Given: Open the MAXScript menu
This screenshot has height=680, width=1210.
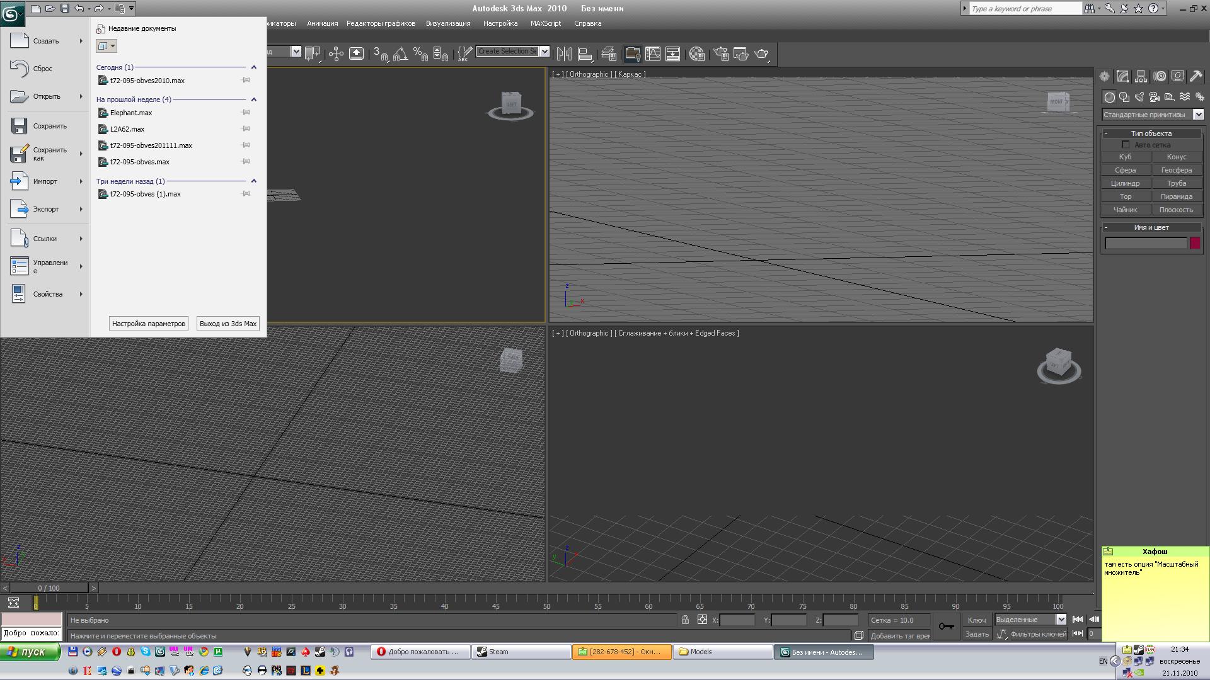Looking at the screenshot, I should pos(545,23).
